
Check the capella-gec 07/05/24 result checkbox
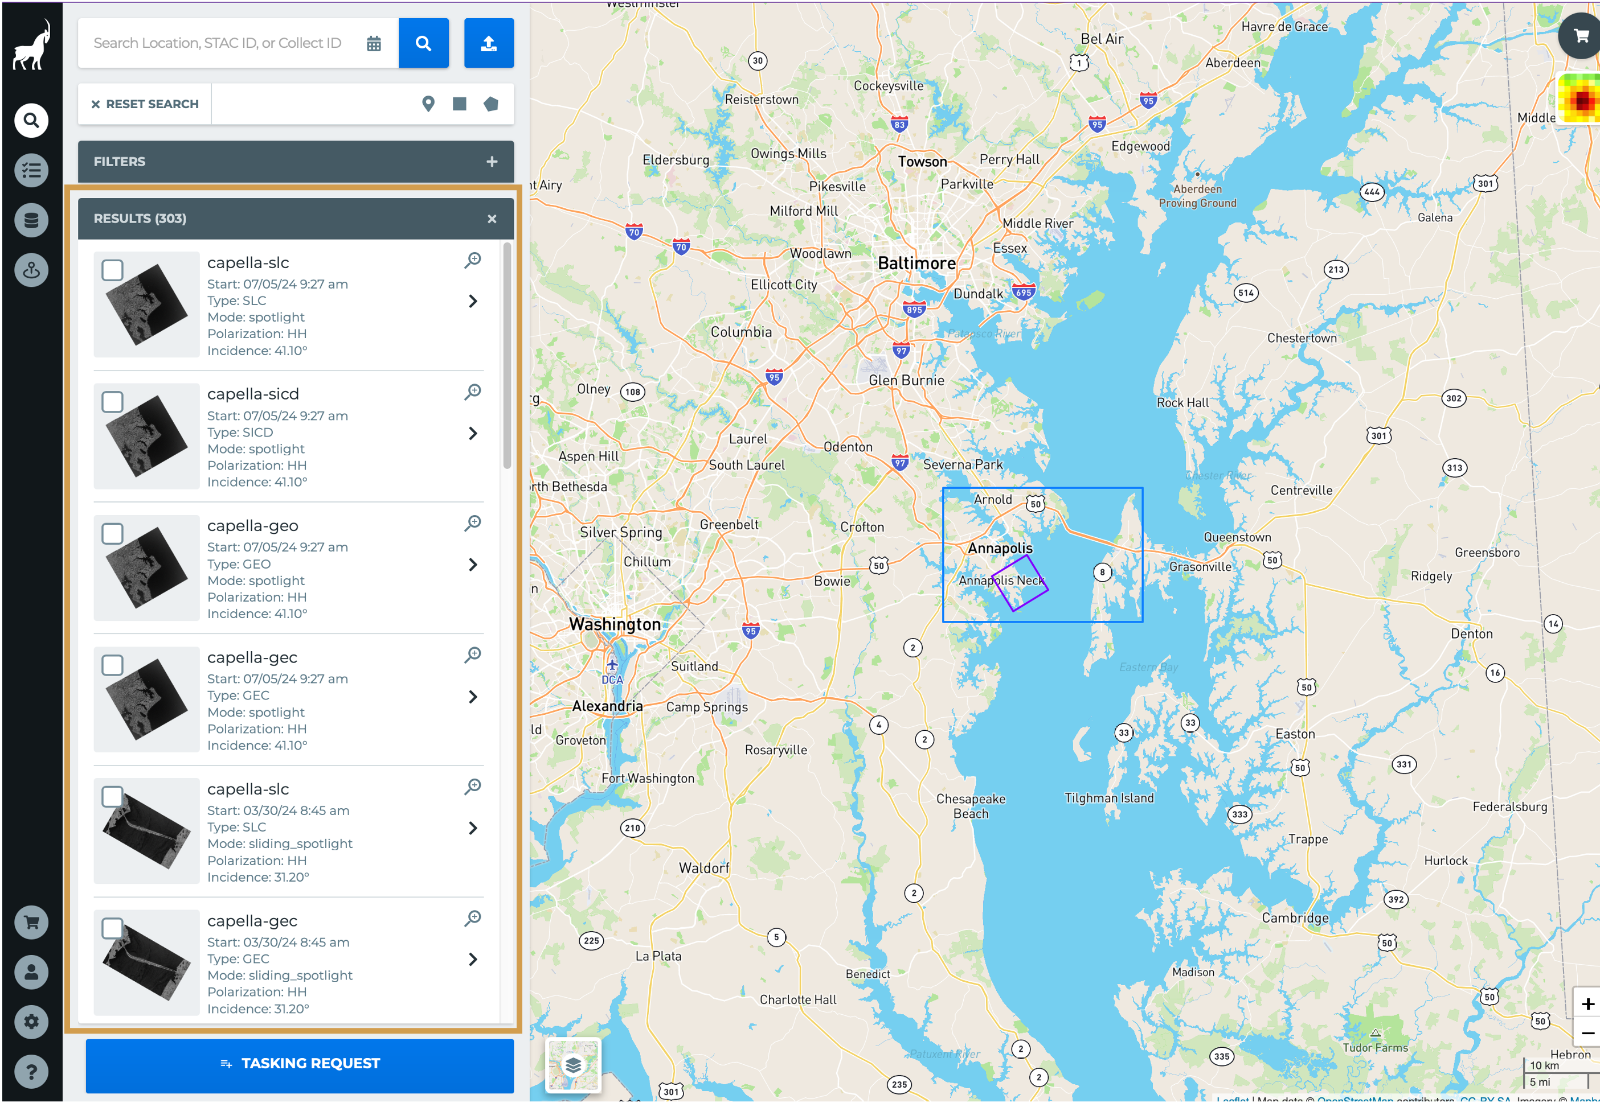pos(113,665)
